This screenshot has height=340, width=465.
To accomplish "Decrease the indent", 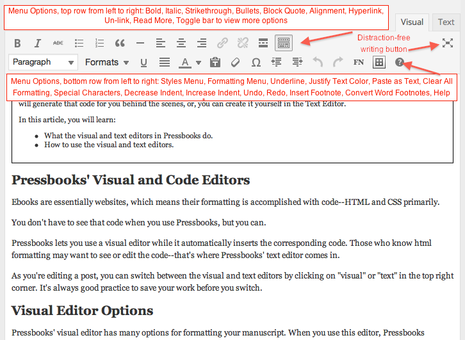I will (x=277, y=62).
